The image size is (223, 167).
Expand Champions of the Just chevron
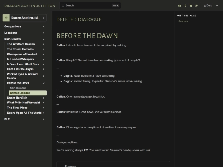click(43, 54)
